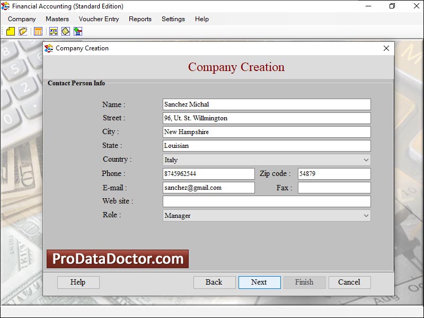
Task: Open the Country list arrow
Action: point(366,160)
